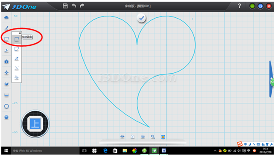Toggle the render mode cube at bottom
The image size is (274, 155).
143,137
